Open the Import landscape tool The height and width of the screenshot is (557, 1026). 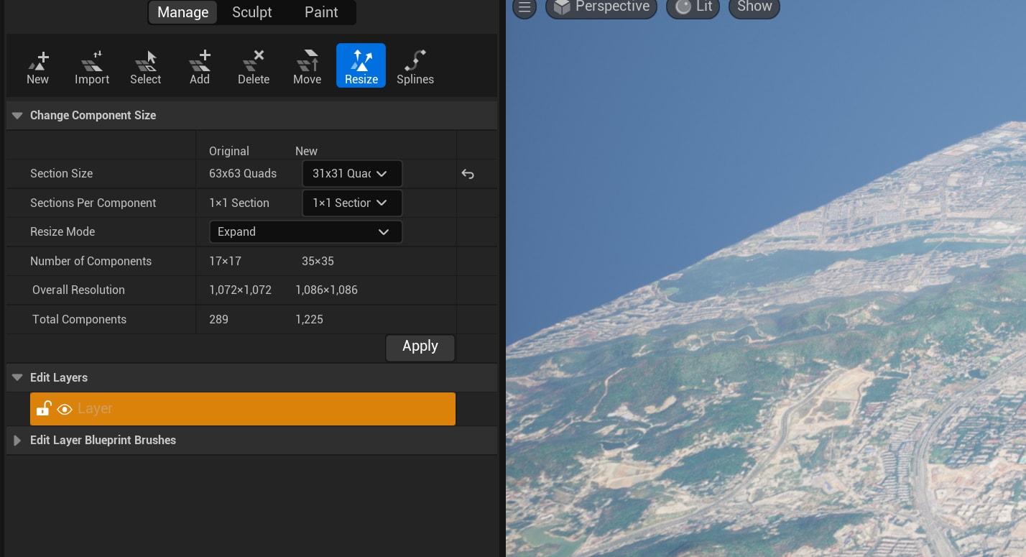click(x=92, y=68)
